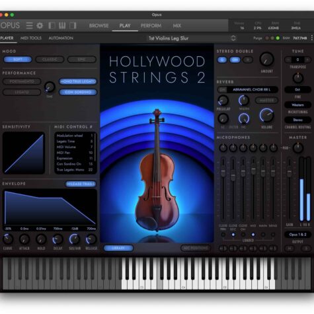Toggle Release Trails in the Envelope section

[x=81, y=184]
